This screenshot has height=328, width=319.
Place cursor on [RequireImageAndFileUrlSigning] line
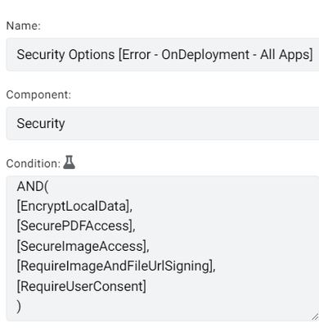point(116,266)
